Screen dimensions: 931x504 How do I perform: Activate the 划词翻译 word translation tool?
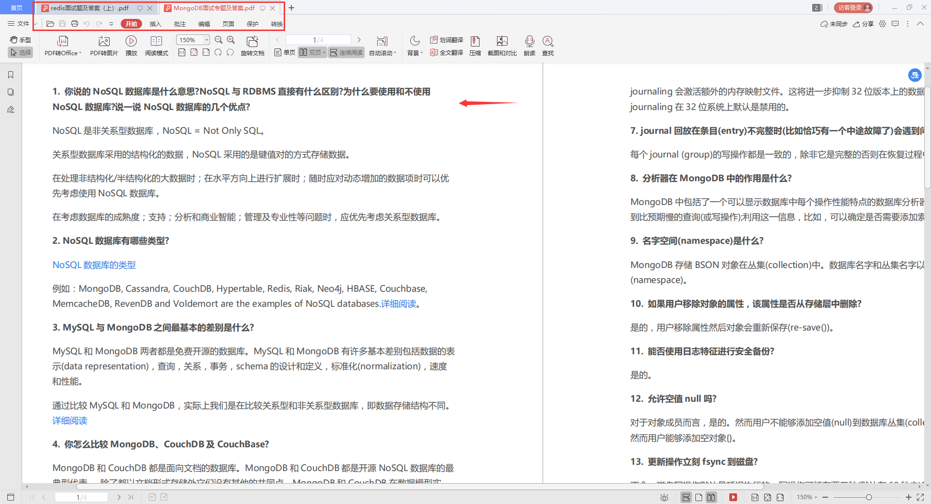(446, 40)
